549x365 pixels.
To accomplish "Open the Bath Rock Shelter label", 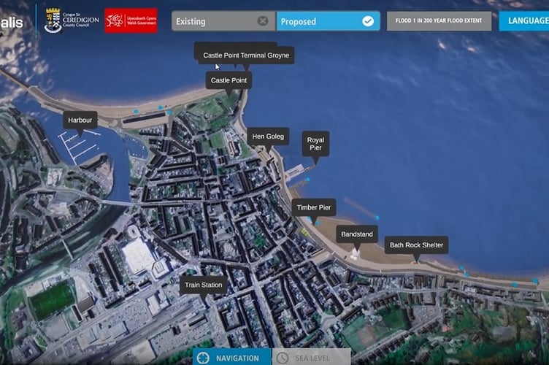I will tap(416, 245).
